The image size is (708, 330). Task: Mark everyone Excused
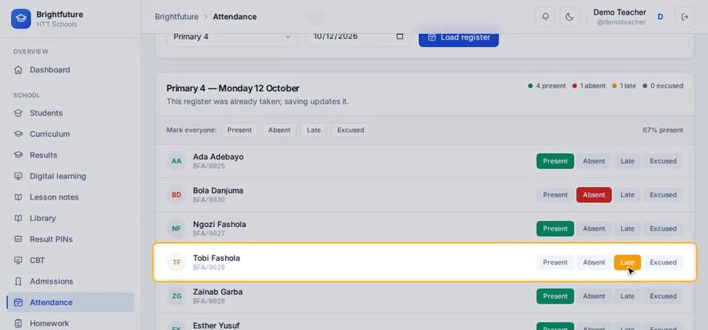click(x=350, y=130)
